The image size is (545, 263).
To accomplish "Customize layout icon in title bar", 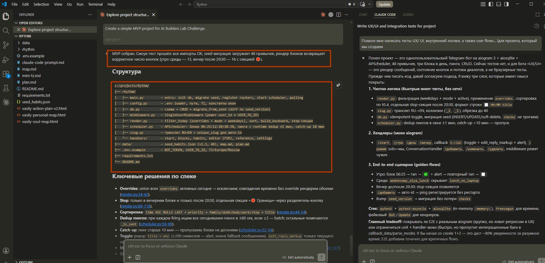I will pos(483,4).
